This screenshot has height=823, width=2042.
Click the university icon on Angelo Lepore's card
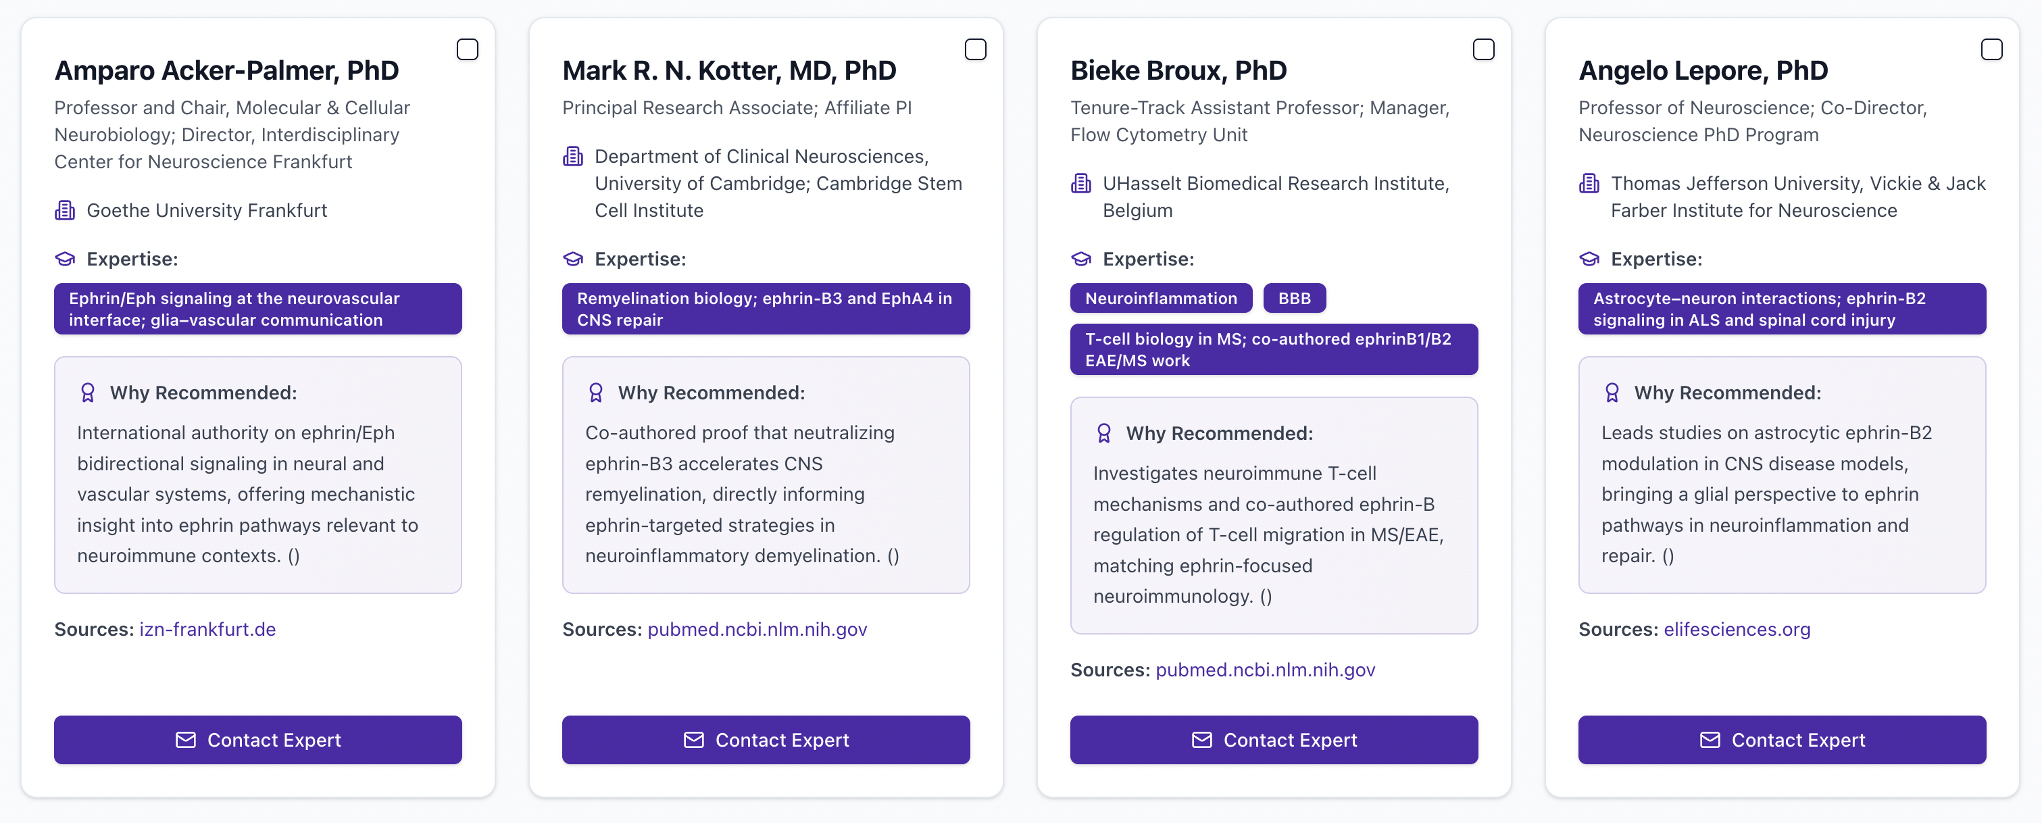pos(1589,183)
